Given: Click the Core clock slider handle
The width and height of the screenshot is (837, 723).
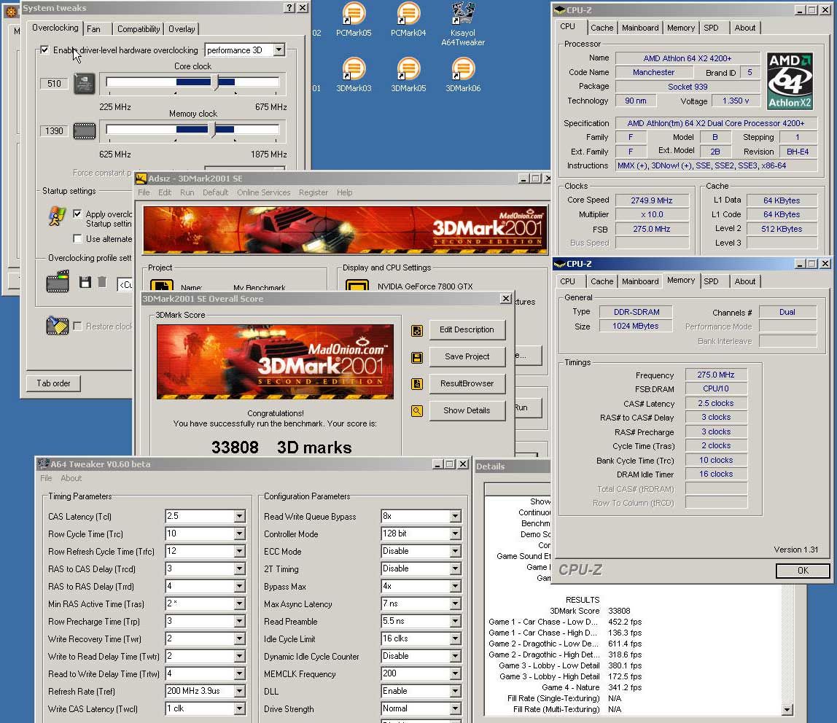Looking at the screenshot, I should point(215,82).
